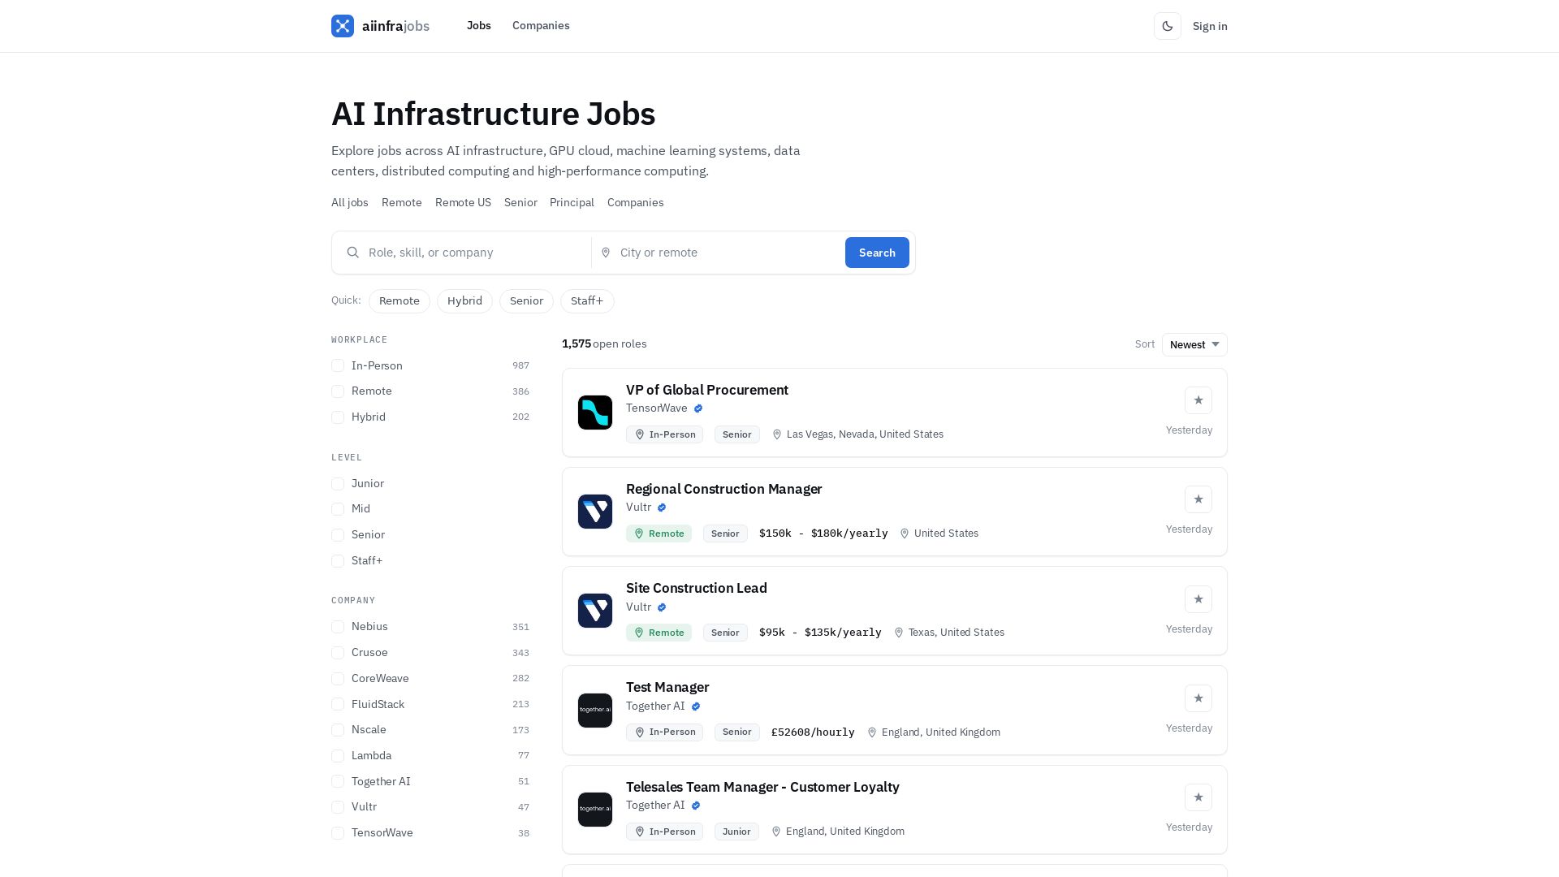Click Together AI logo on Telesales Team Manager card
This screenshot has height=877, width=1559.
pos(595,810)
